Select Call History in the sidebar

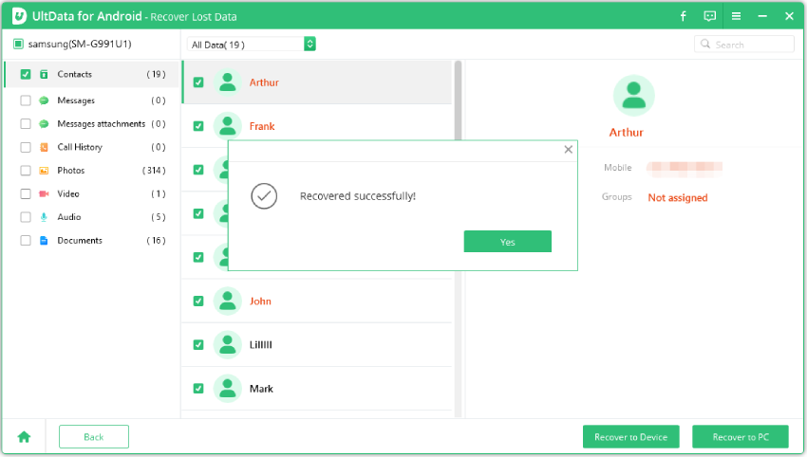[80, 147]
